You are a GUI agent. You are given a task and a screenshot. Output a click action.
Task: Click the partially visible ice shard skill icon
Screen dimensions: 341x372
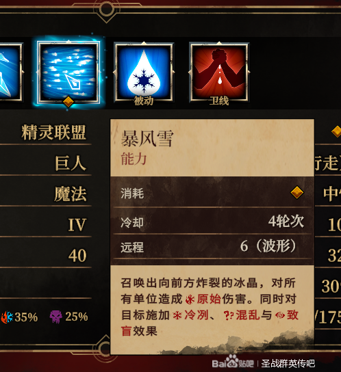point(11,72)
